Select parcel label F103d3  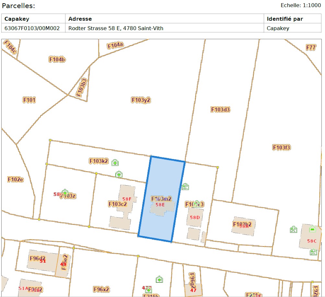tap(220, 109)
